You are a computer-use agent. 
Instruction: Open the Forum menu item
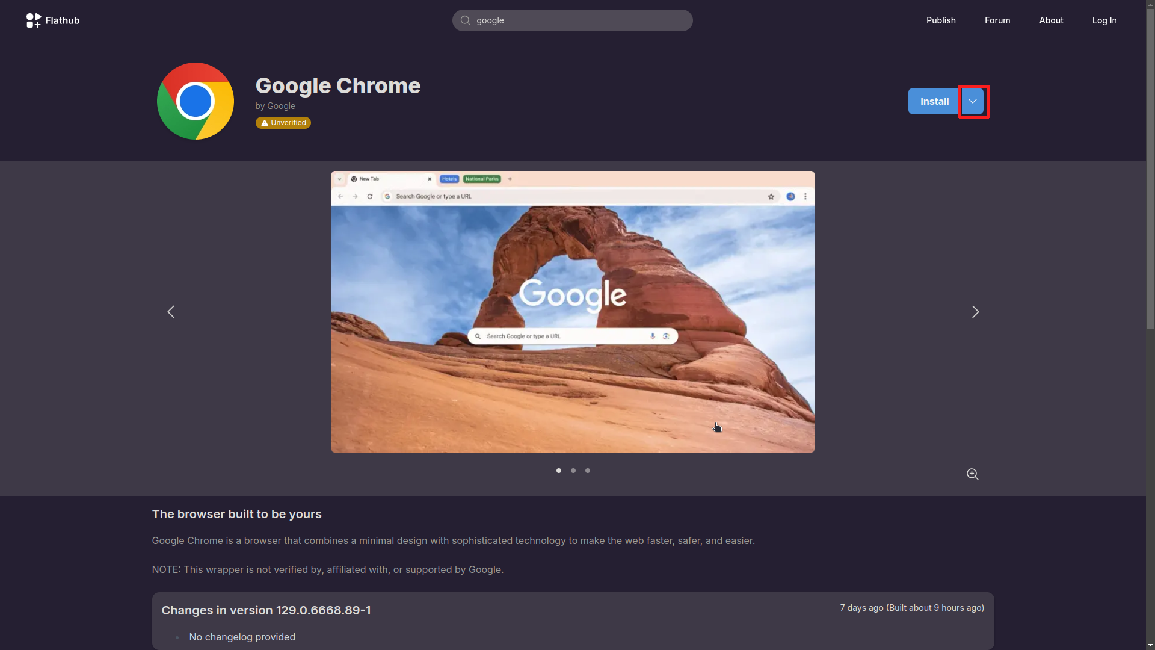[997, 20]
